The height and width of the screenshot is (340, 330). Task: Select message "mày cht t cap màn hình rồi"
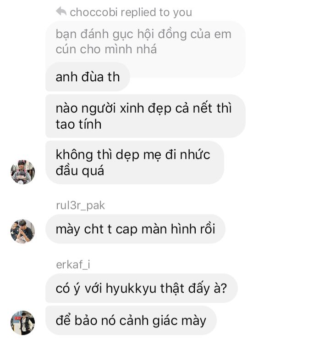[135, 229]
